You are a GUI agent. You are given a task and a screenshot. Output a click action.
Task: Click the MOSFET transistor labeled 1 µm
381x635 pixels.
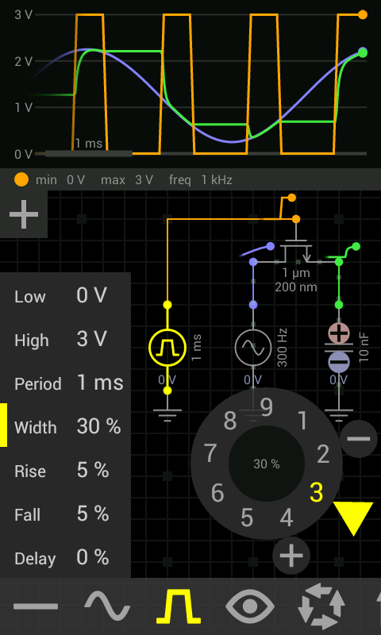pos(297,253)
